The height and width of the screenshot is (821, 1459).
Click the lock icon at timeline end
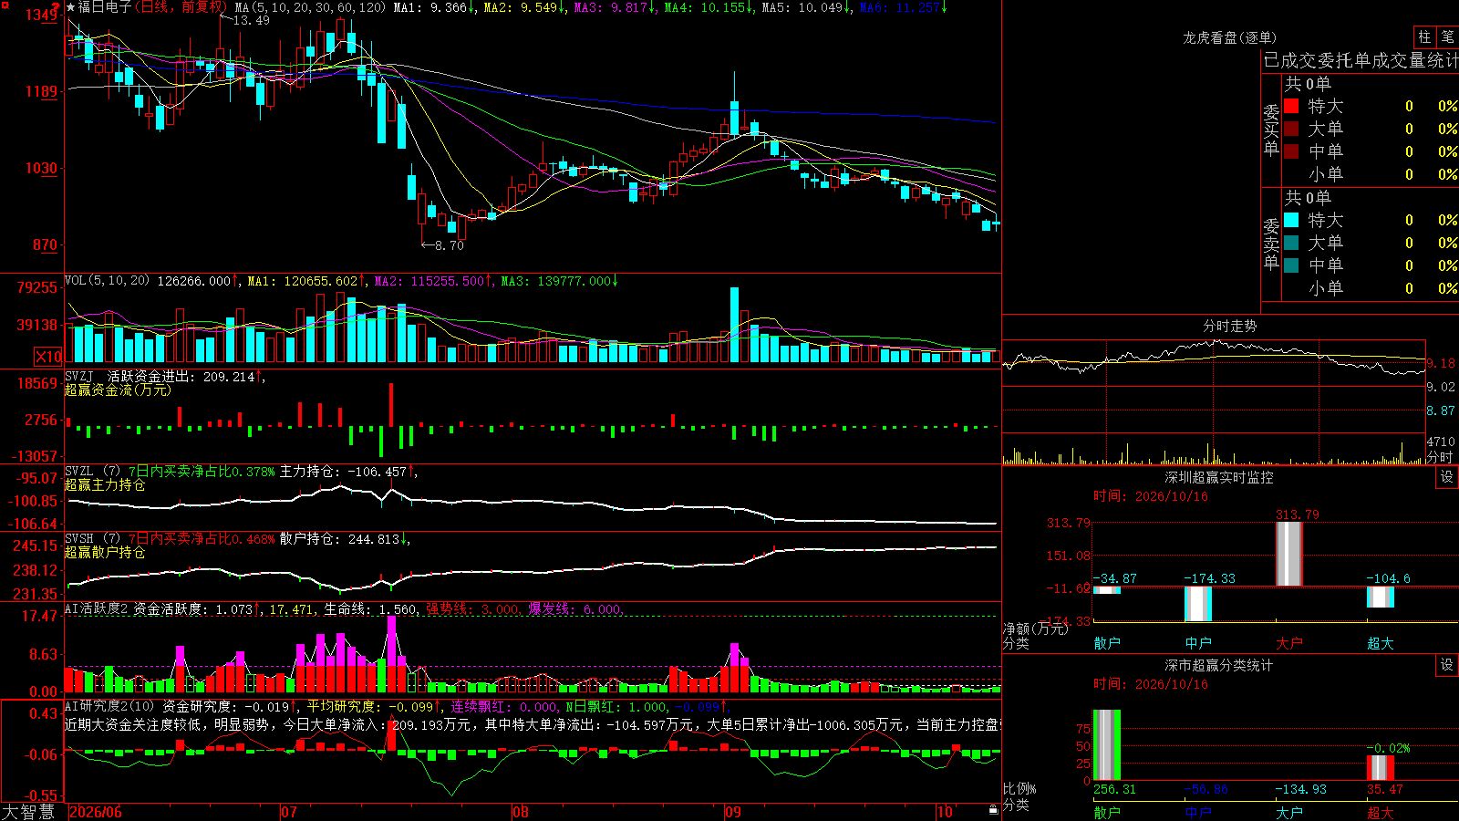point(994,810)
